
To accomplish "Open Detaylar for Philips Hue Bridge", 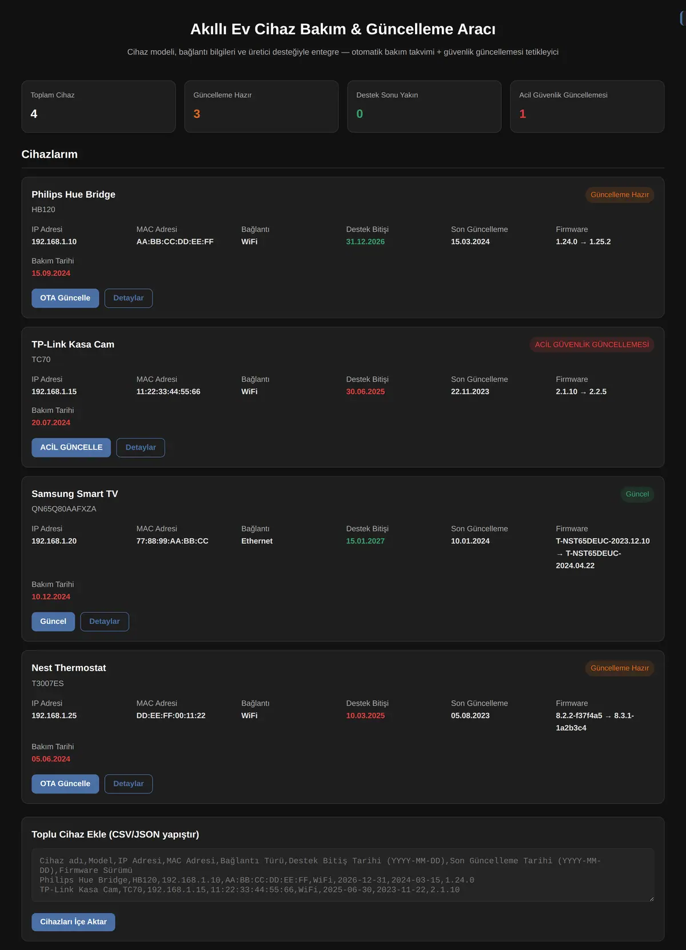I will [129, 298].
